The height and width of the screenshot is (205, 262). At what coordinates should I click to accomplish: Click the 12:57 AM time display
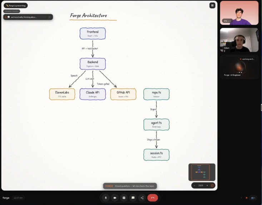tap(18, 198)
